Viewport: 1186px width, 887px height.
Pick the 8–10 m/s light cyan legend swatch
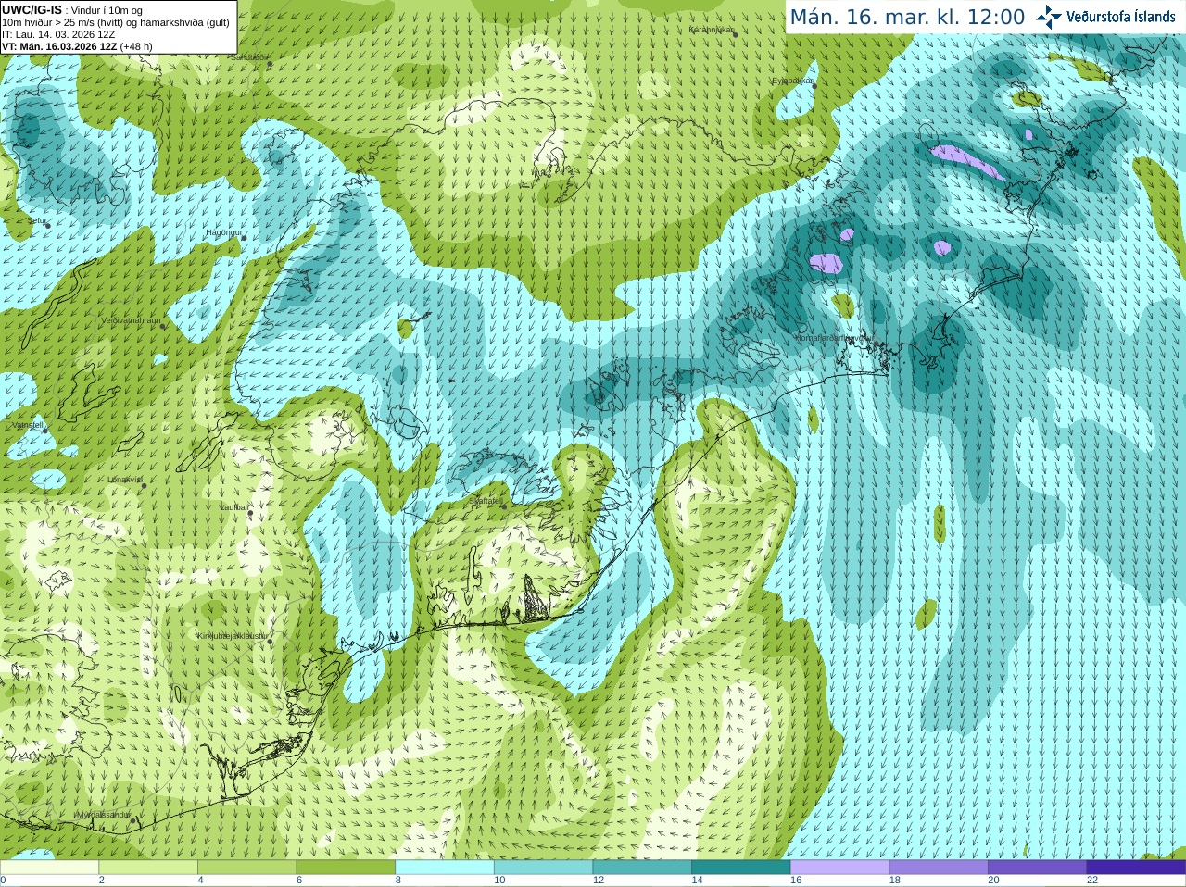(445, 867)
